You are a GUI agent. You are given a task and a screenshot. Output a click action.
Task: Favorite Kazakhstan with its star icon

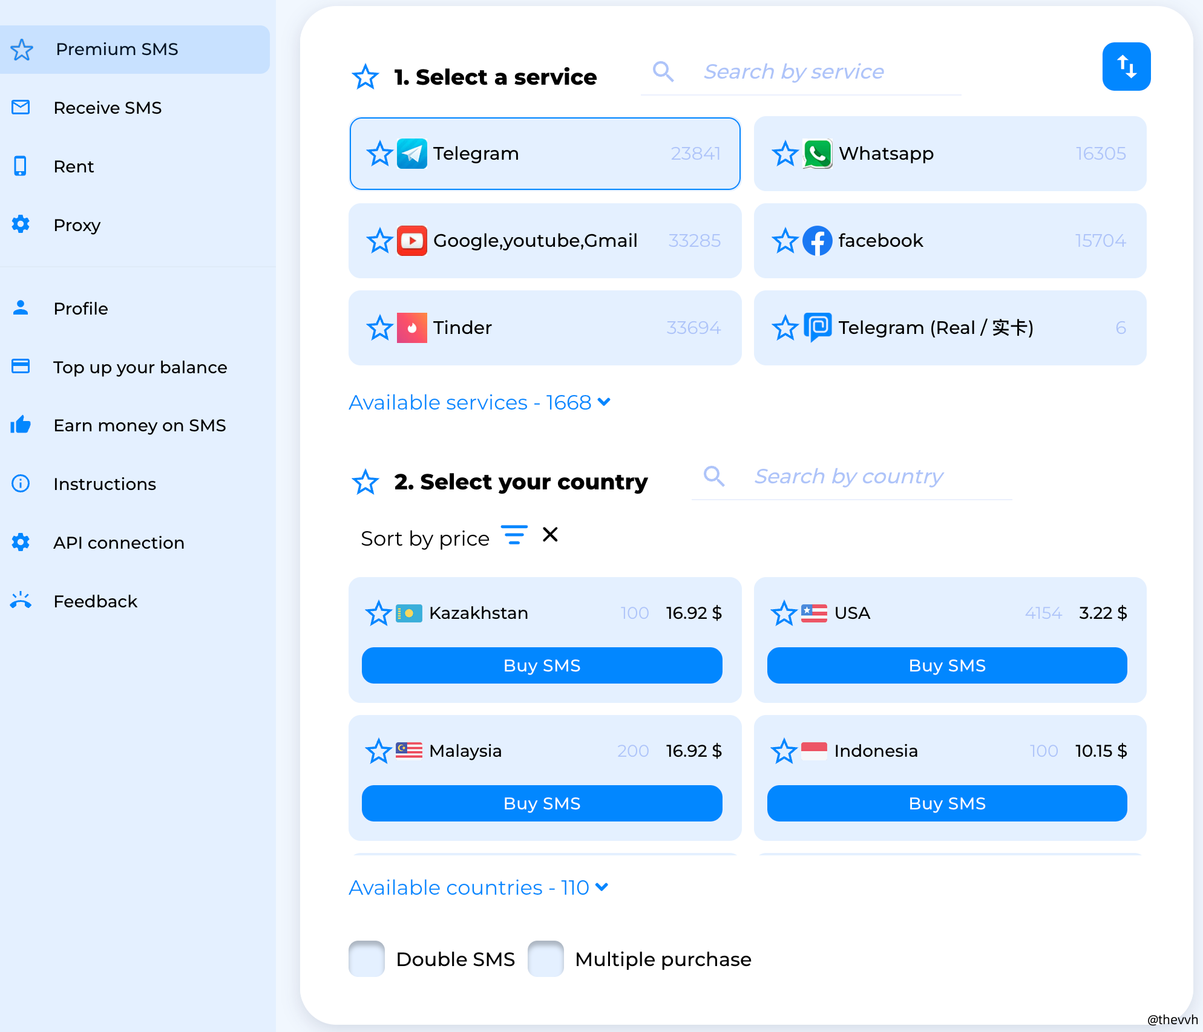(x=379, y=613)
